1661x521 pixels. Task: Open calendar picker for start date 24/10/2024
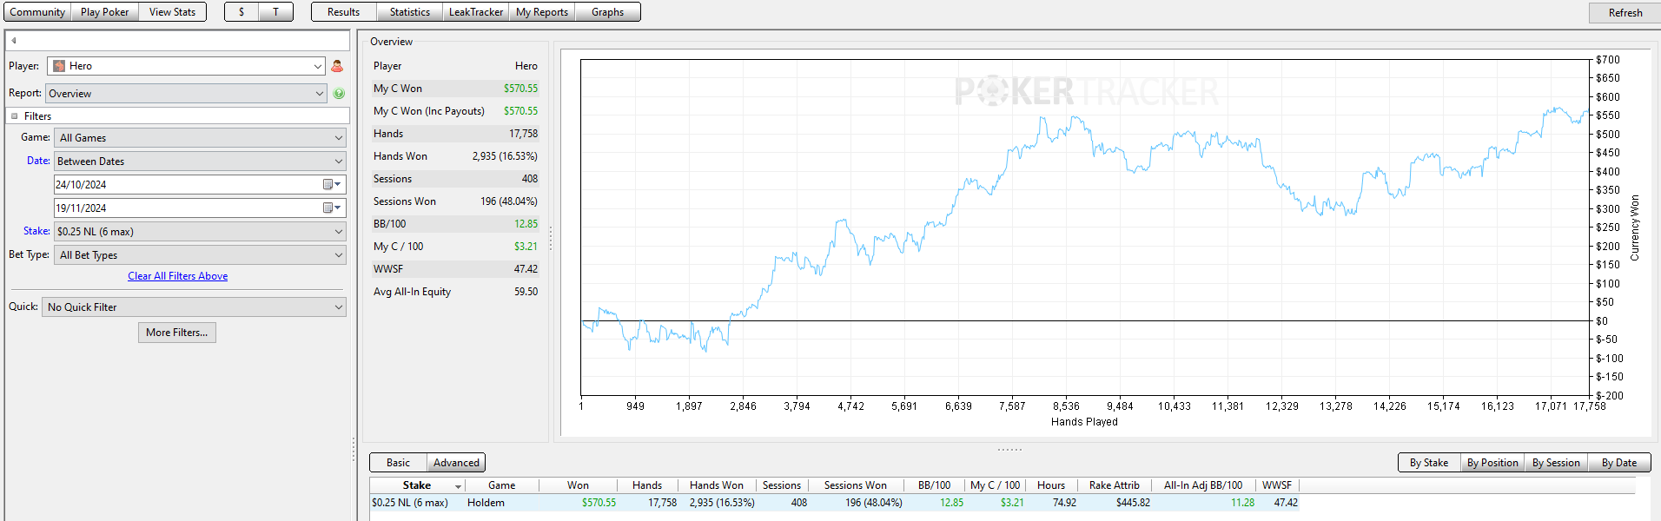(332, 184)
